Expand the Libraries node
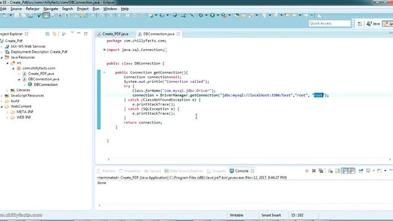Image resolution: width=393 pixels, height=221 pixels. 7,90
